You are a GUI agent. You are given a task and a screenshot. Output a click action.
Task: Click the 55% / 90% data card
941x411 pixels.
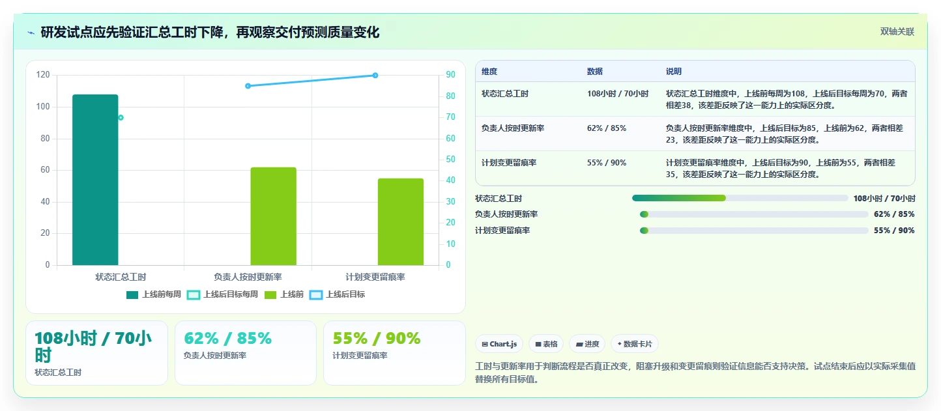(x=394, y=353)
